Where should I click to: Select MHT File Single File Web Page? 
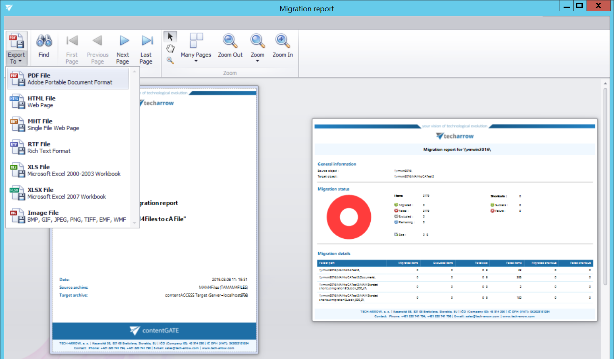coord(68,124)
